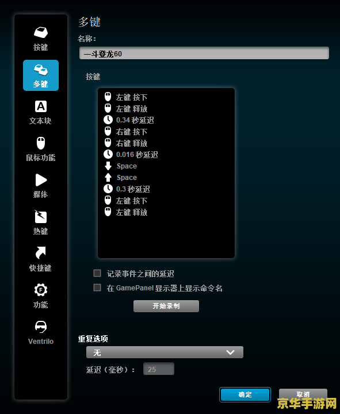Toggle the GamePanel display command name checkbox
Viewport: 340px width, 414px height.
click(x=97, y=287)
